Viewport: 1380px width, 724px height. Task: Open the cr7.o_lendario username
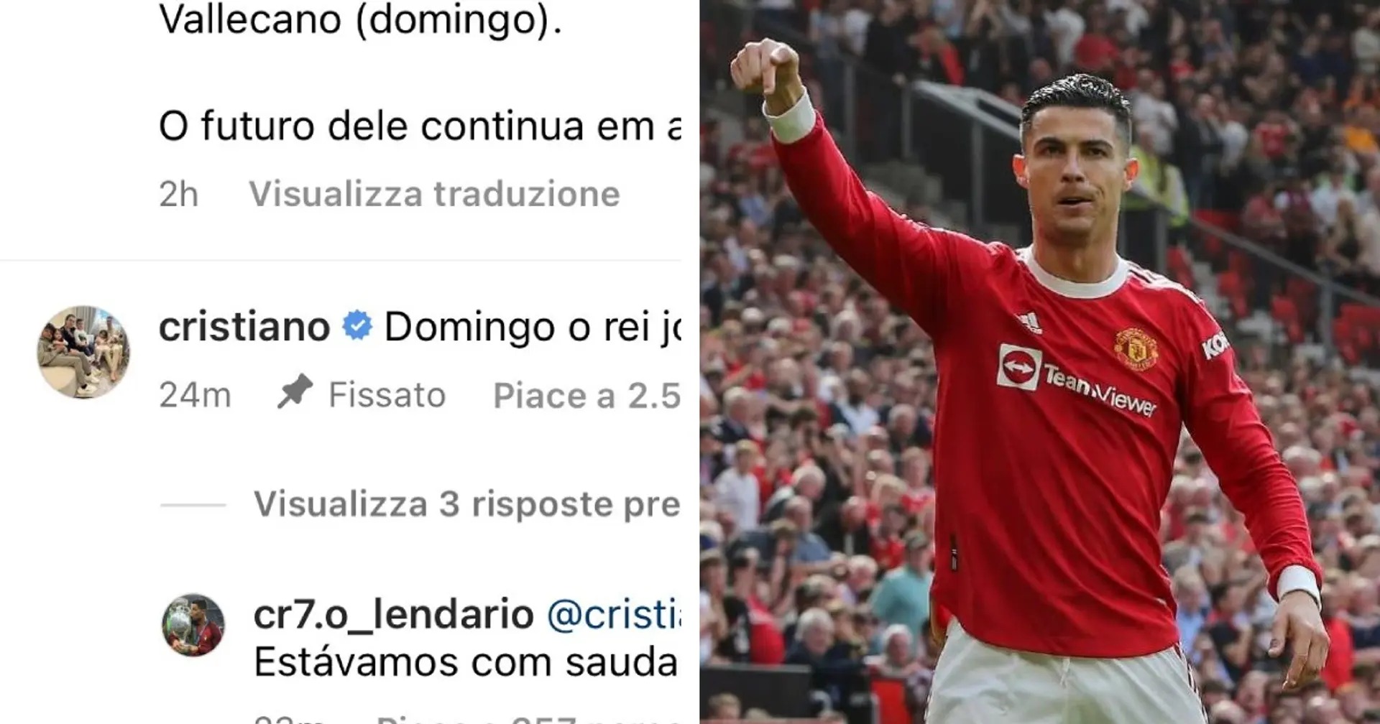pos(394,615)
